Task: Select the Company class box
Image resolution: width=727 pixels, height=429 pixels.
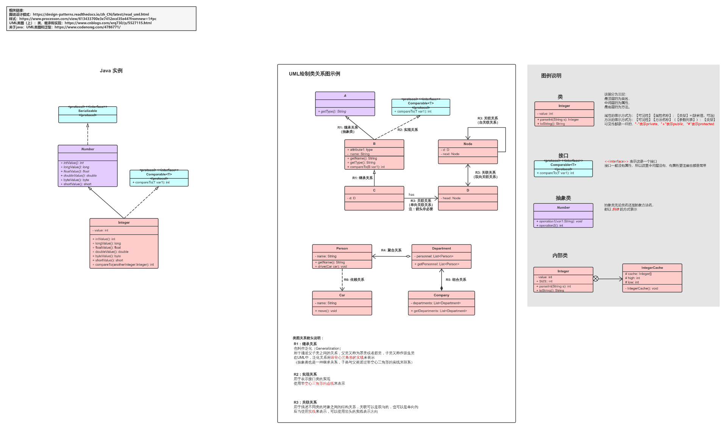Action: pos(441,302)
